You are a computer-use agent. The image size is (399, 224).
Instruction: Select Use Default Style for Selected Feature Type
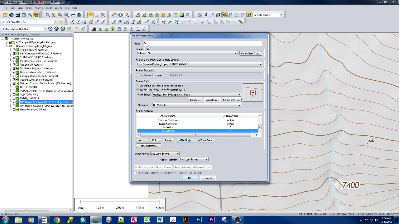coord(137,86)
